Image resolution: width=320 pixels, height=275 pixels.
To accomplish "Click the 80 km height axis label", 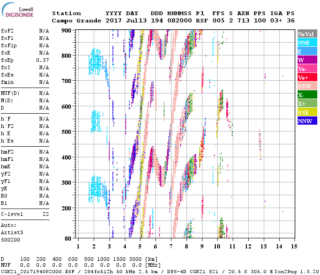I will [x=68, y=239].
